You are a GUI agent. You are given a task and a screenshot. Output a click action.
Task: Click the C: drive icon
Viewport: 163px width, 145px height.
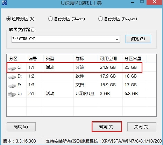click(x=12, y=68)
